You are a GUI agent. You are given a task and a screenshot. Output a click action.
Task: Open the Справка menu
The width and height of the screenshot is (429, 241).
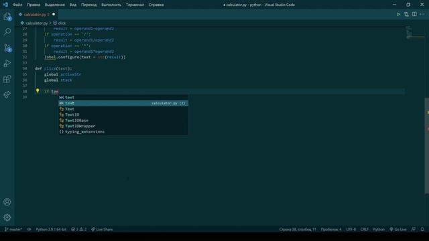click(156, 5)
